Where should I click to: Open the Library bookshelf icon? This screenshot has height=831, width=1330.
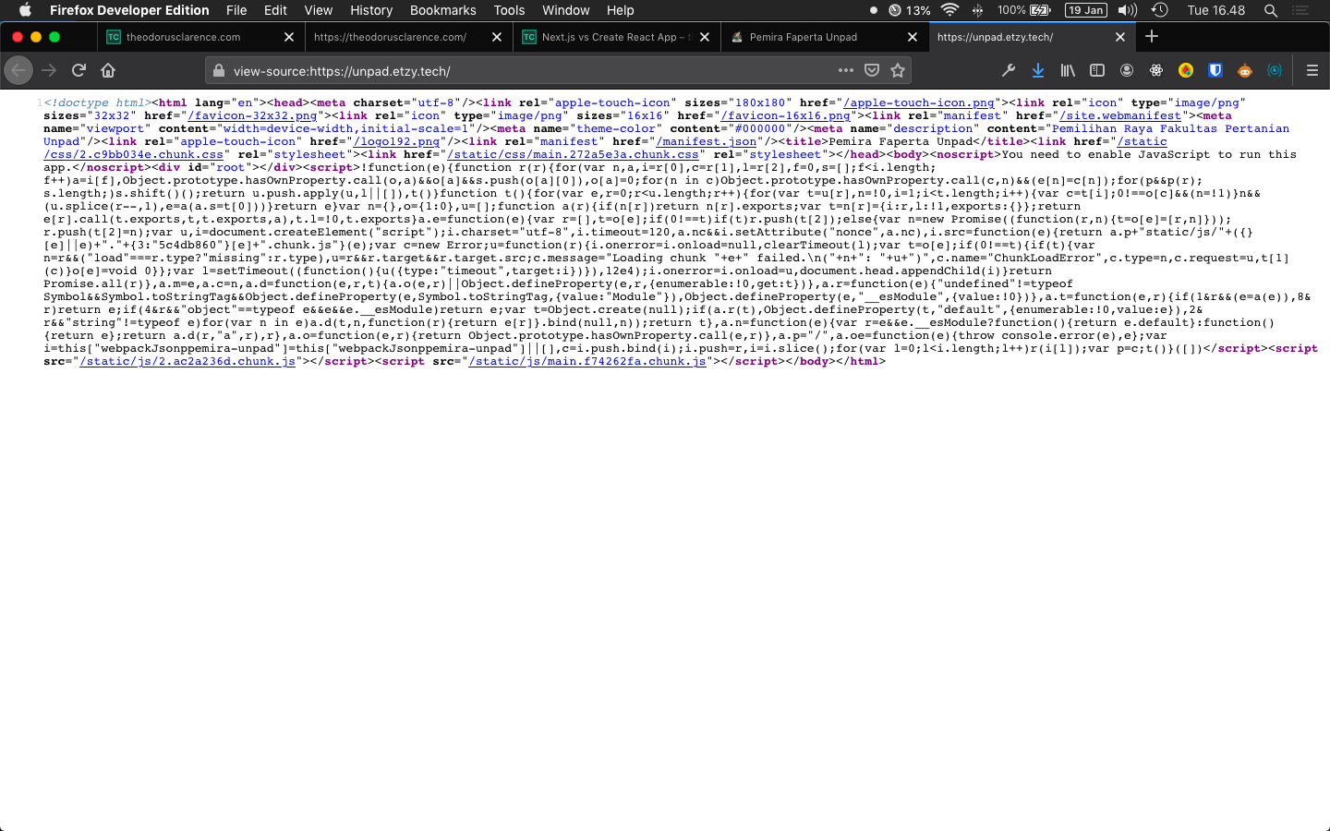[x=1068, y=70]
